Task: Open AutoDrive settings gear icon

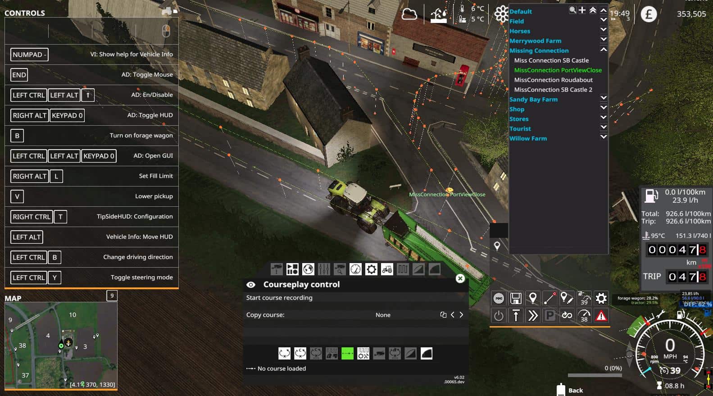Action: coord(601,298)
